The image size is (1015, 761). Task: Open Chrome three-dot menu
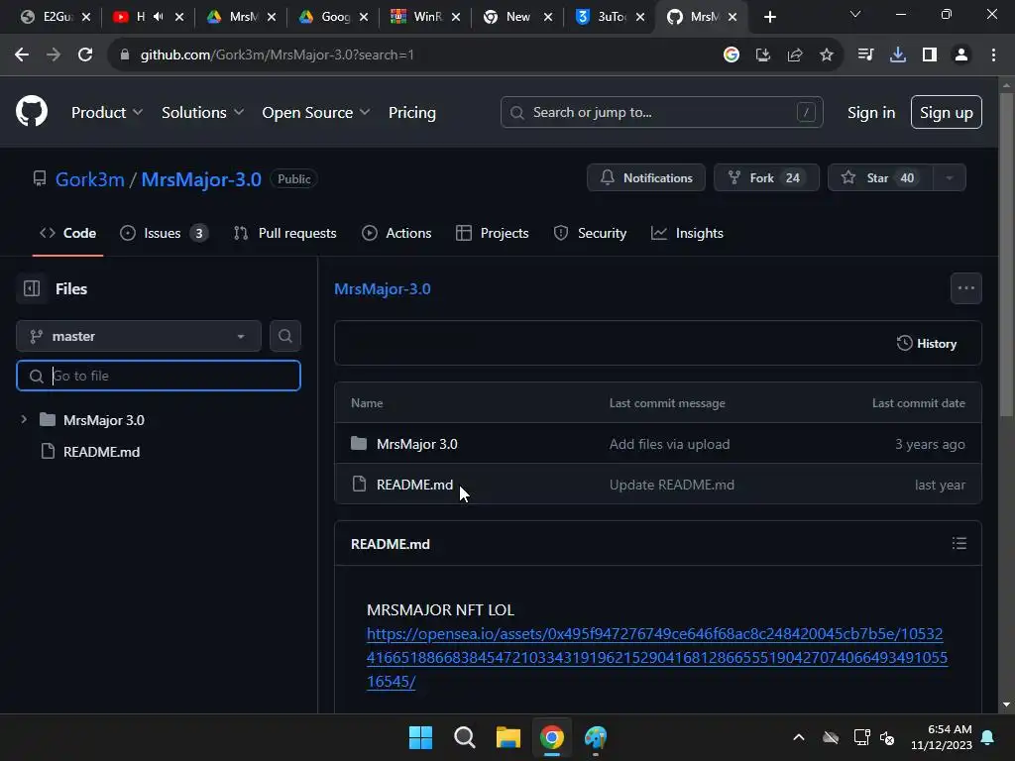point(993,55)
